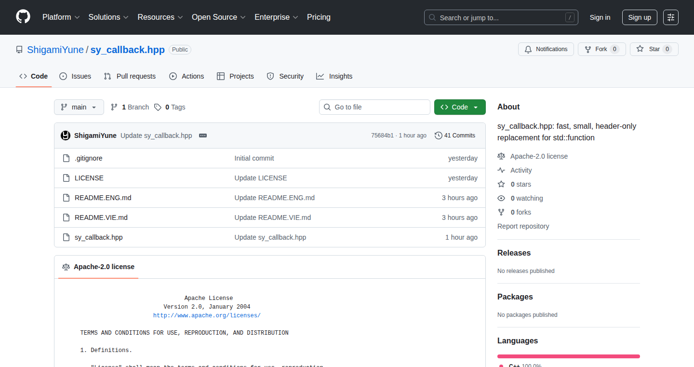Click the slash shortcut key hint in search
Screen dimensions: 694x367
click(570, 17)
